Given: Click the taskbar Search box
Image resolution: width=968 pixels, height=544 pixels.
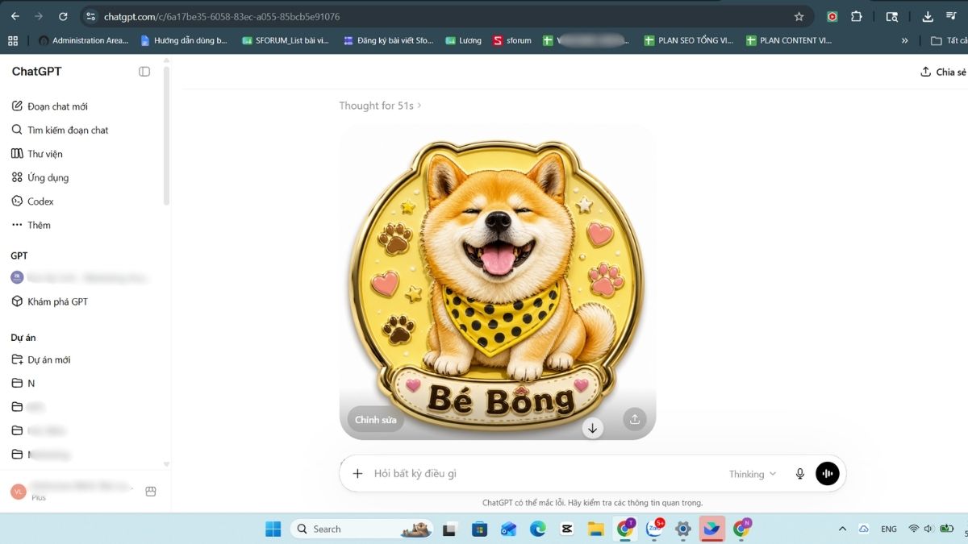Looking at the screenshot, I should tap(361, 529).
